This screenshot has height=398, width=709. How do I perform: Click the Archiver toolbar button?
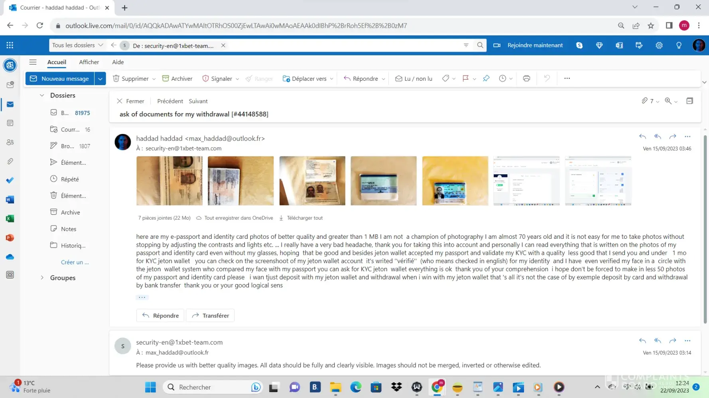[177, 78]
